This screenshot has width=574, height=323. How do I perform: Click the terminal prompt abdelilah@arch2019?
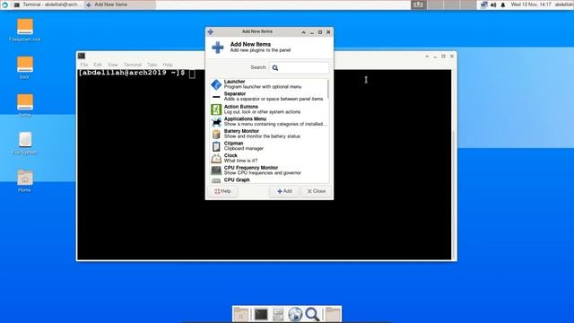pyautogui.click(x=132, y=73)
